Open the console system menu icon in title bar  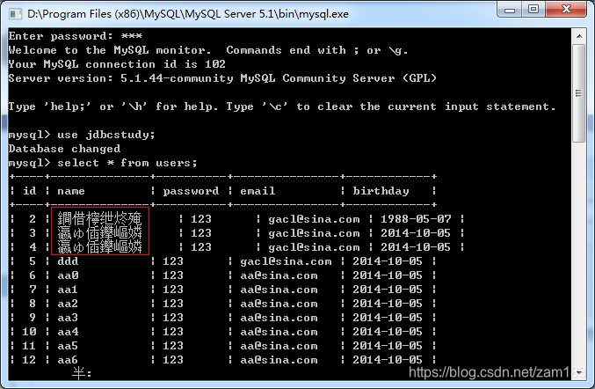click(15, 14)
